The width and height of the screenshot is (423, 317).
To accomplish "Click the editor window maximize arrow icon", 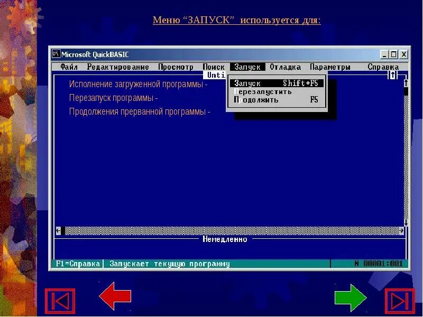I will [x=392, y=74].
